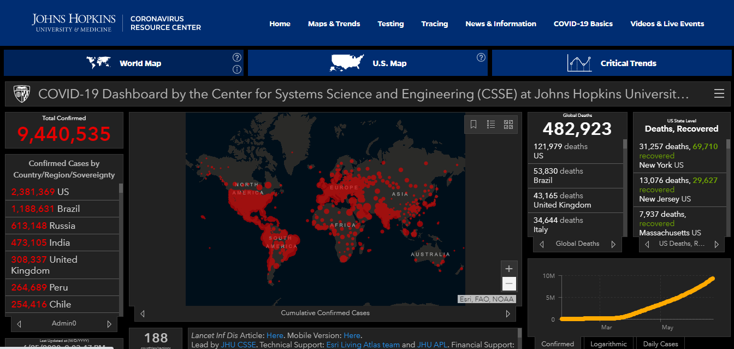Select Peru row with 264,689 cases
The width and height of the screenshot is (734, 349).
click(62, 287)
